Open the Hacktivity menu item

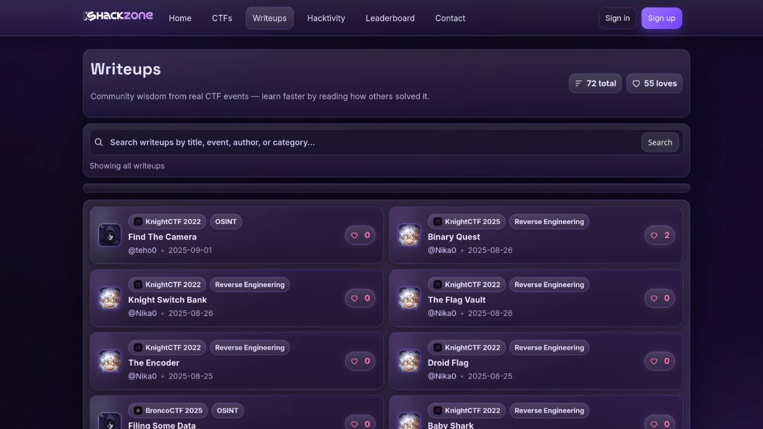click(x=326, y=18)
